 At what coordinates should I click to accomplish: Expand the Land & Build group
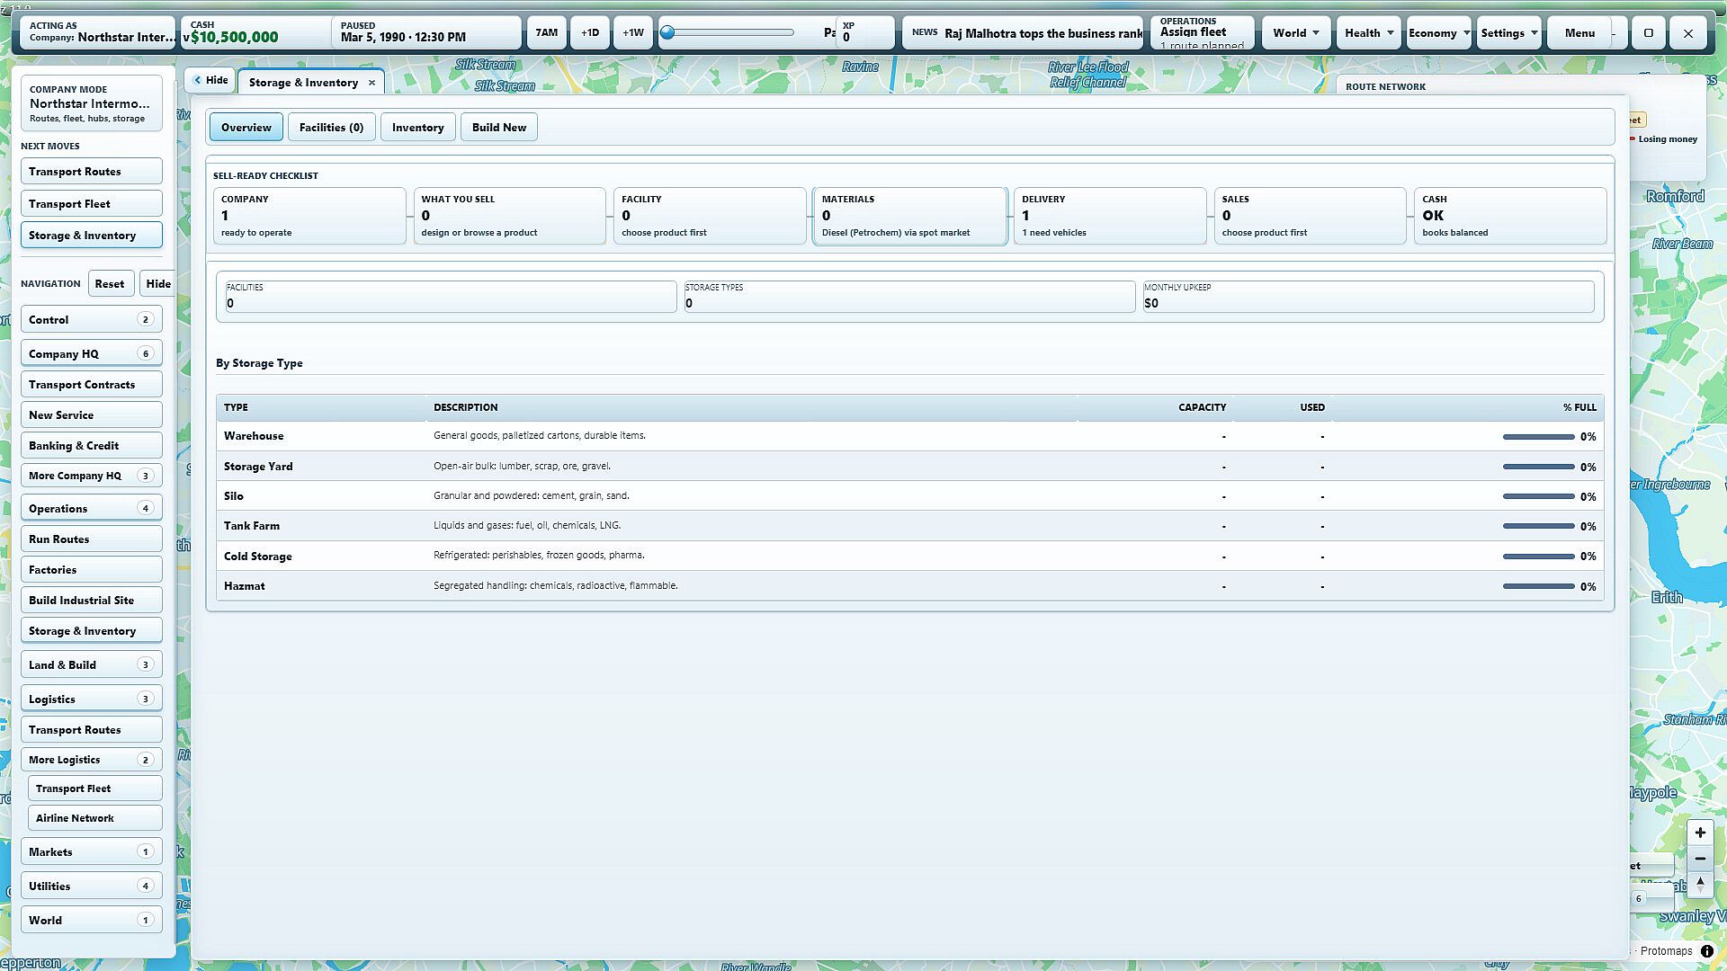pyautogui.click(x=92, y=665)
